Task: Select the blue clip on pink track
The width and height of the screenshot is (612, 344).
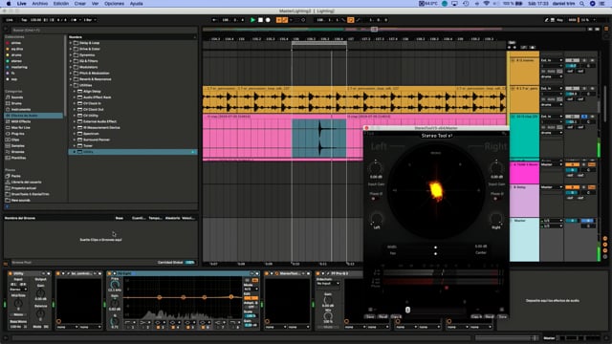Action: click(318, 139)
